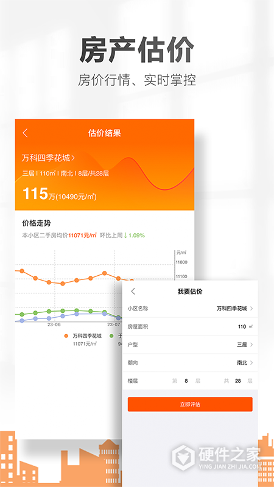
Task: Click the 小区名称 row label
Action: pyautogui.click(x=138, y=309)
